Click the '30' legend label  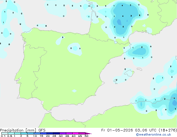61,136
